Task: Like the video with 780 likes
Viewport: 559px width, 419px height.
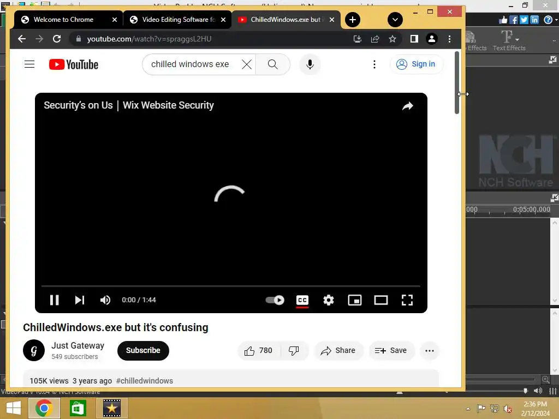Action: click(x=259, y=351)
